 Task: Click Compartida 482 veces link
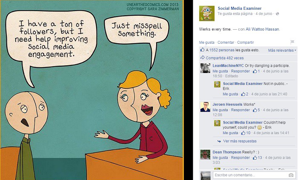(x=225, y=58)
